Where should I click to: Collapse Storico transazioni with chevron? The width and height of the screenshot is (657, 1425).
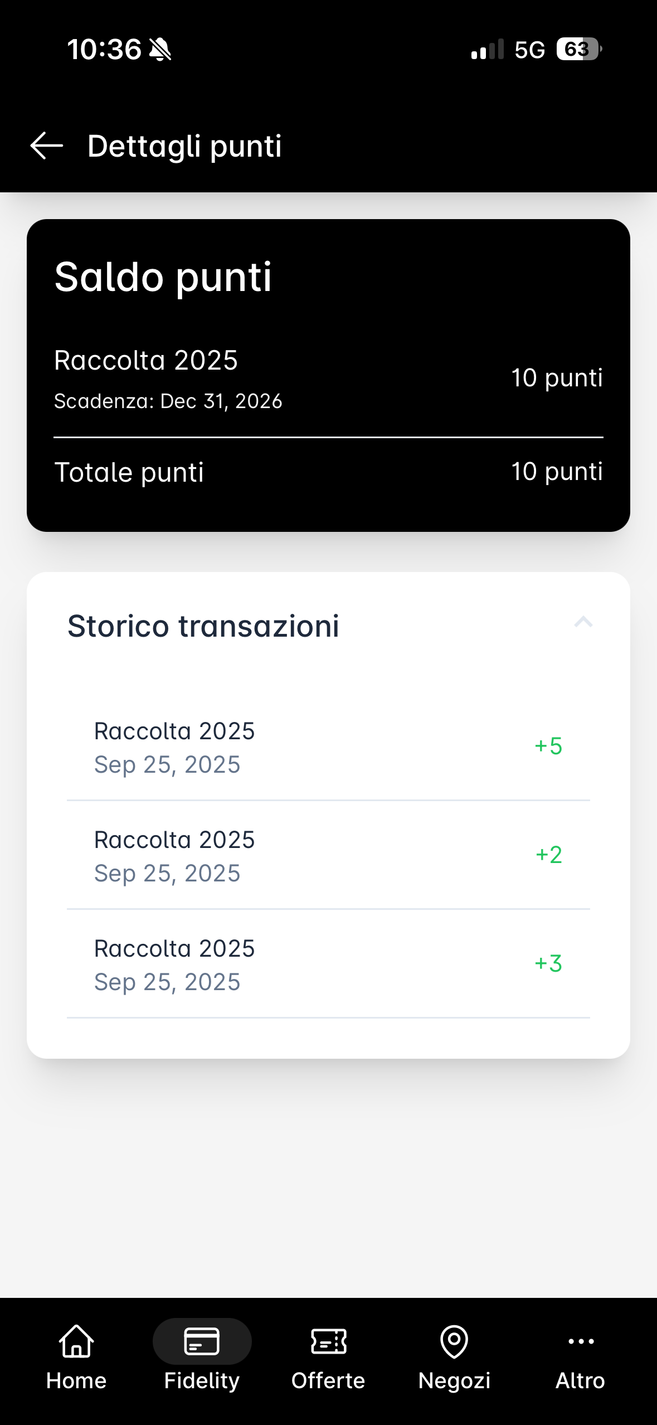click(x=583, y=622)
